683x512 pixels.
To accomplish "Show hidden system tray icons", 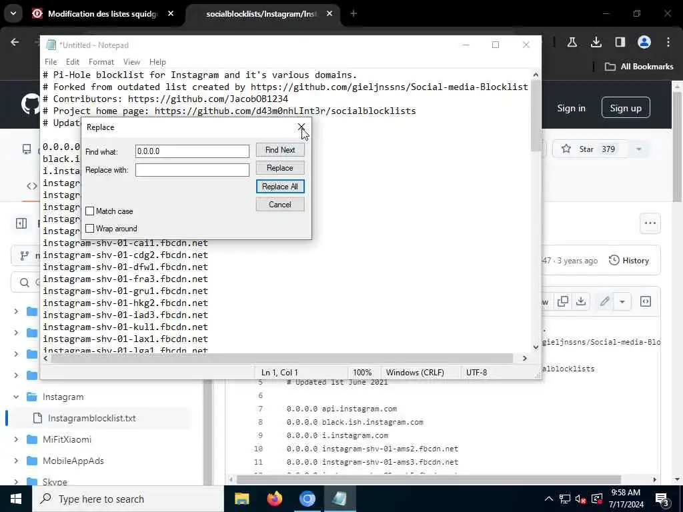I will tap(549, 499).
